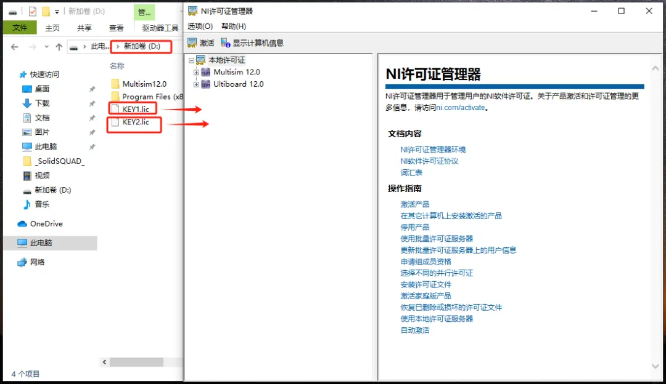
Task: Click Explorer Up directory arrow
Action: (59, 47)
